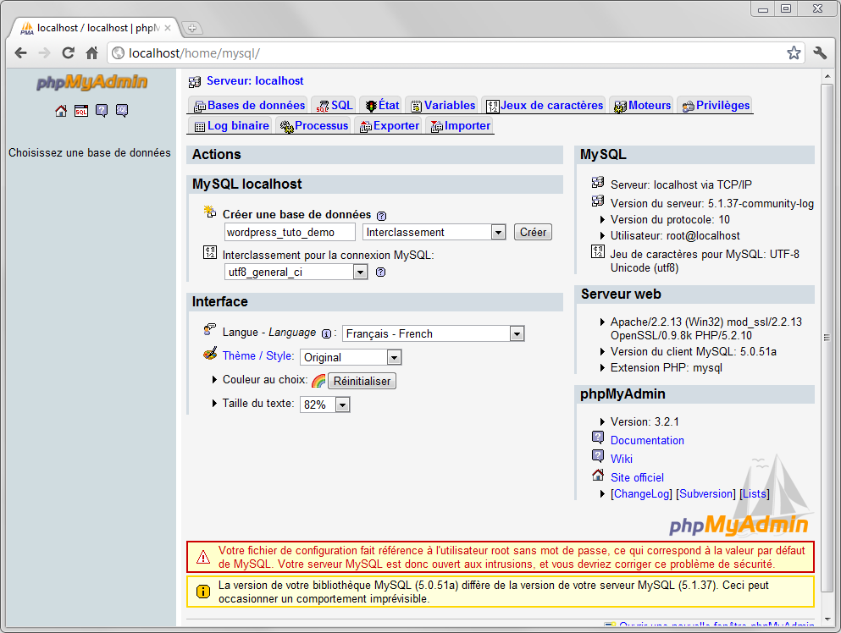This screenshot has height=633, width=841.
Task: Click the text "Version du protocole: 10"
Action: coord(671,220)
